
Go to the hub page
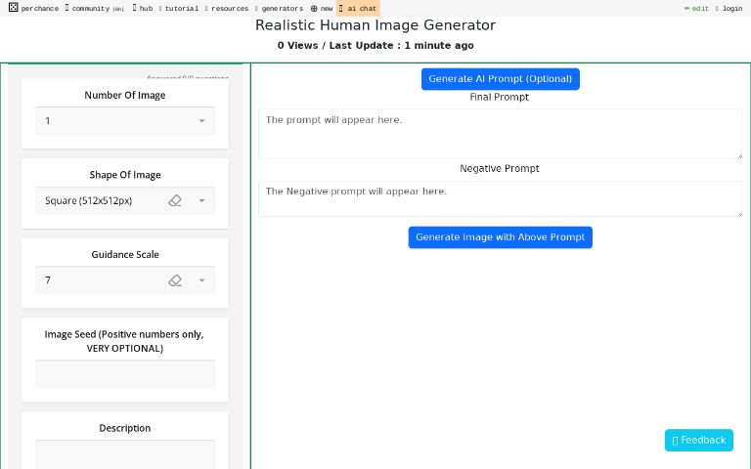144,8
